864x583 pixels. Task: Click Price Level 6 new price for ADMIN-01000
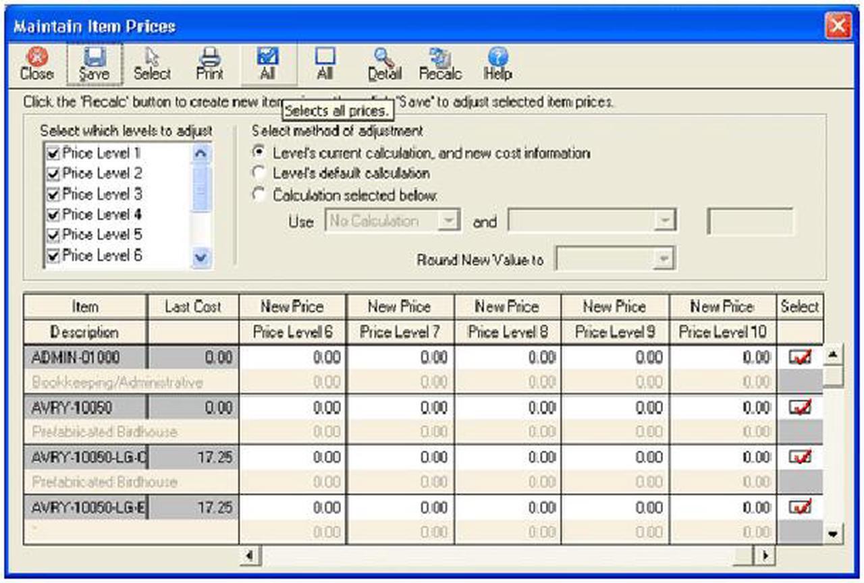point(292,358)
